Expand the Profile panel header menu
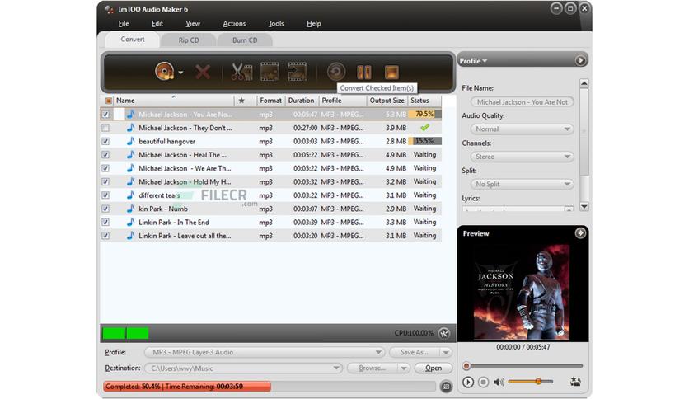 tap(473, 61)
